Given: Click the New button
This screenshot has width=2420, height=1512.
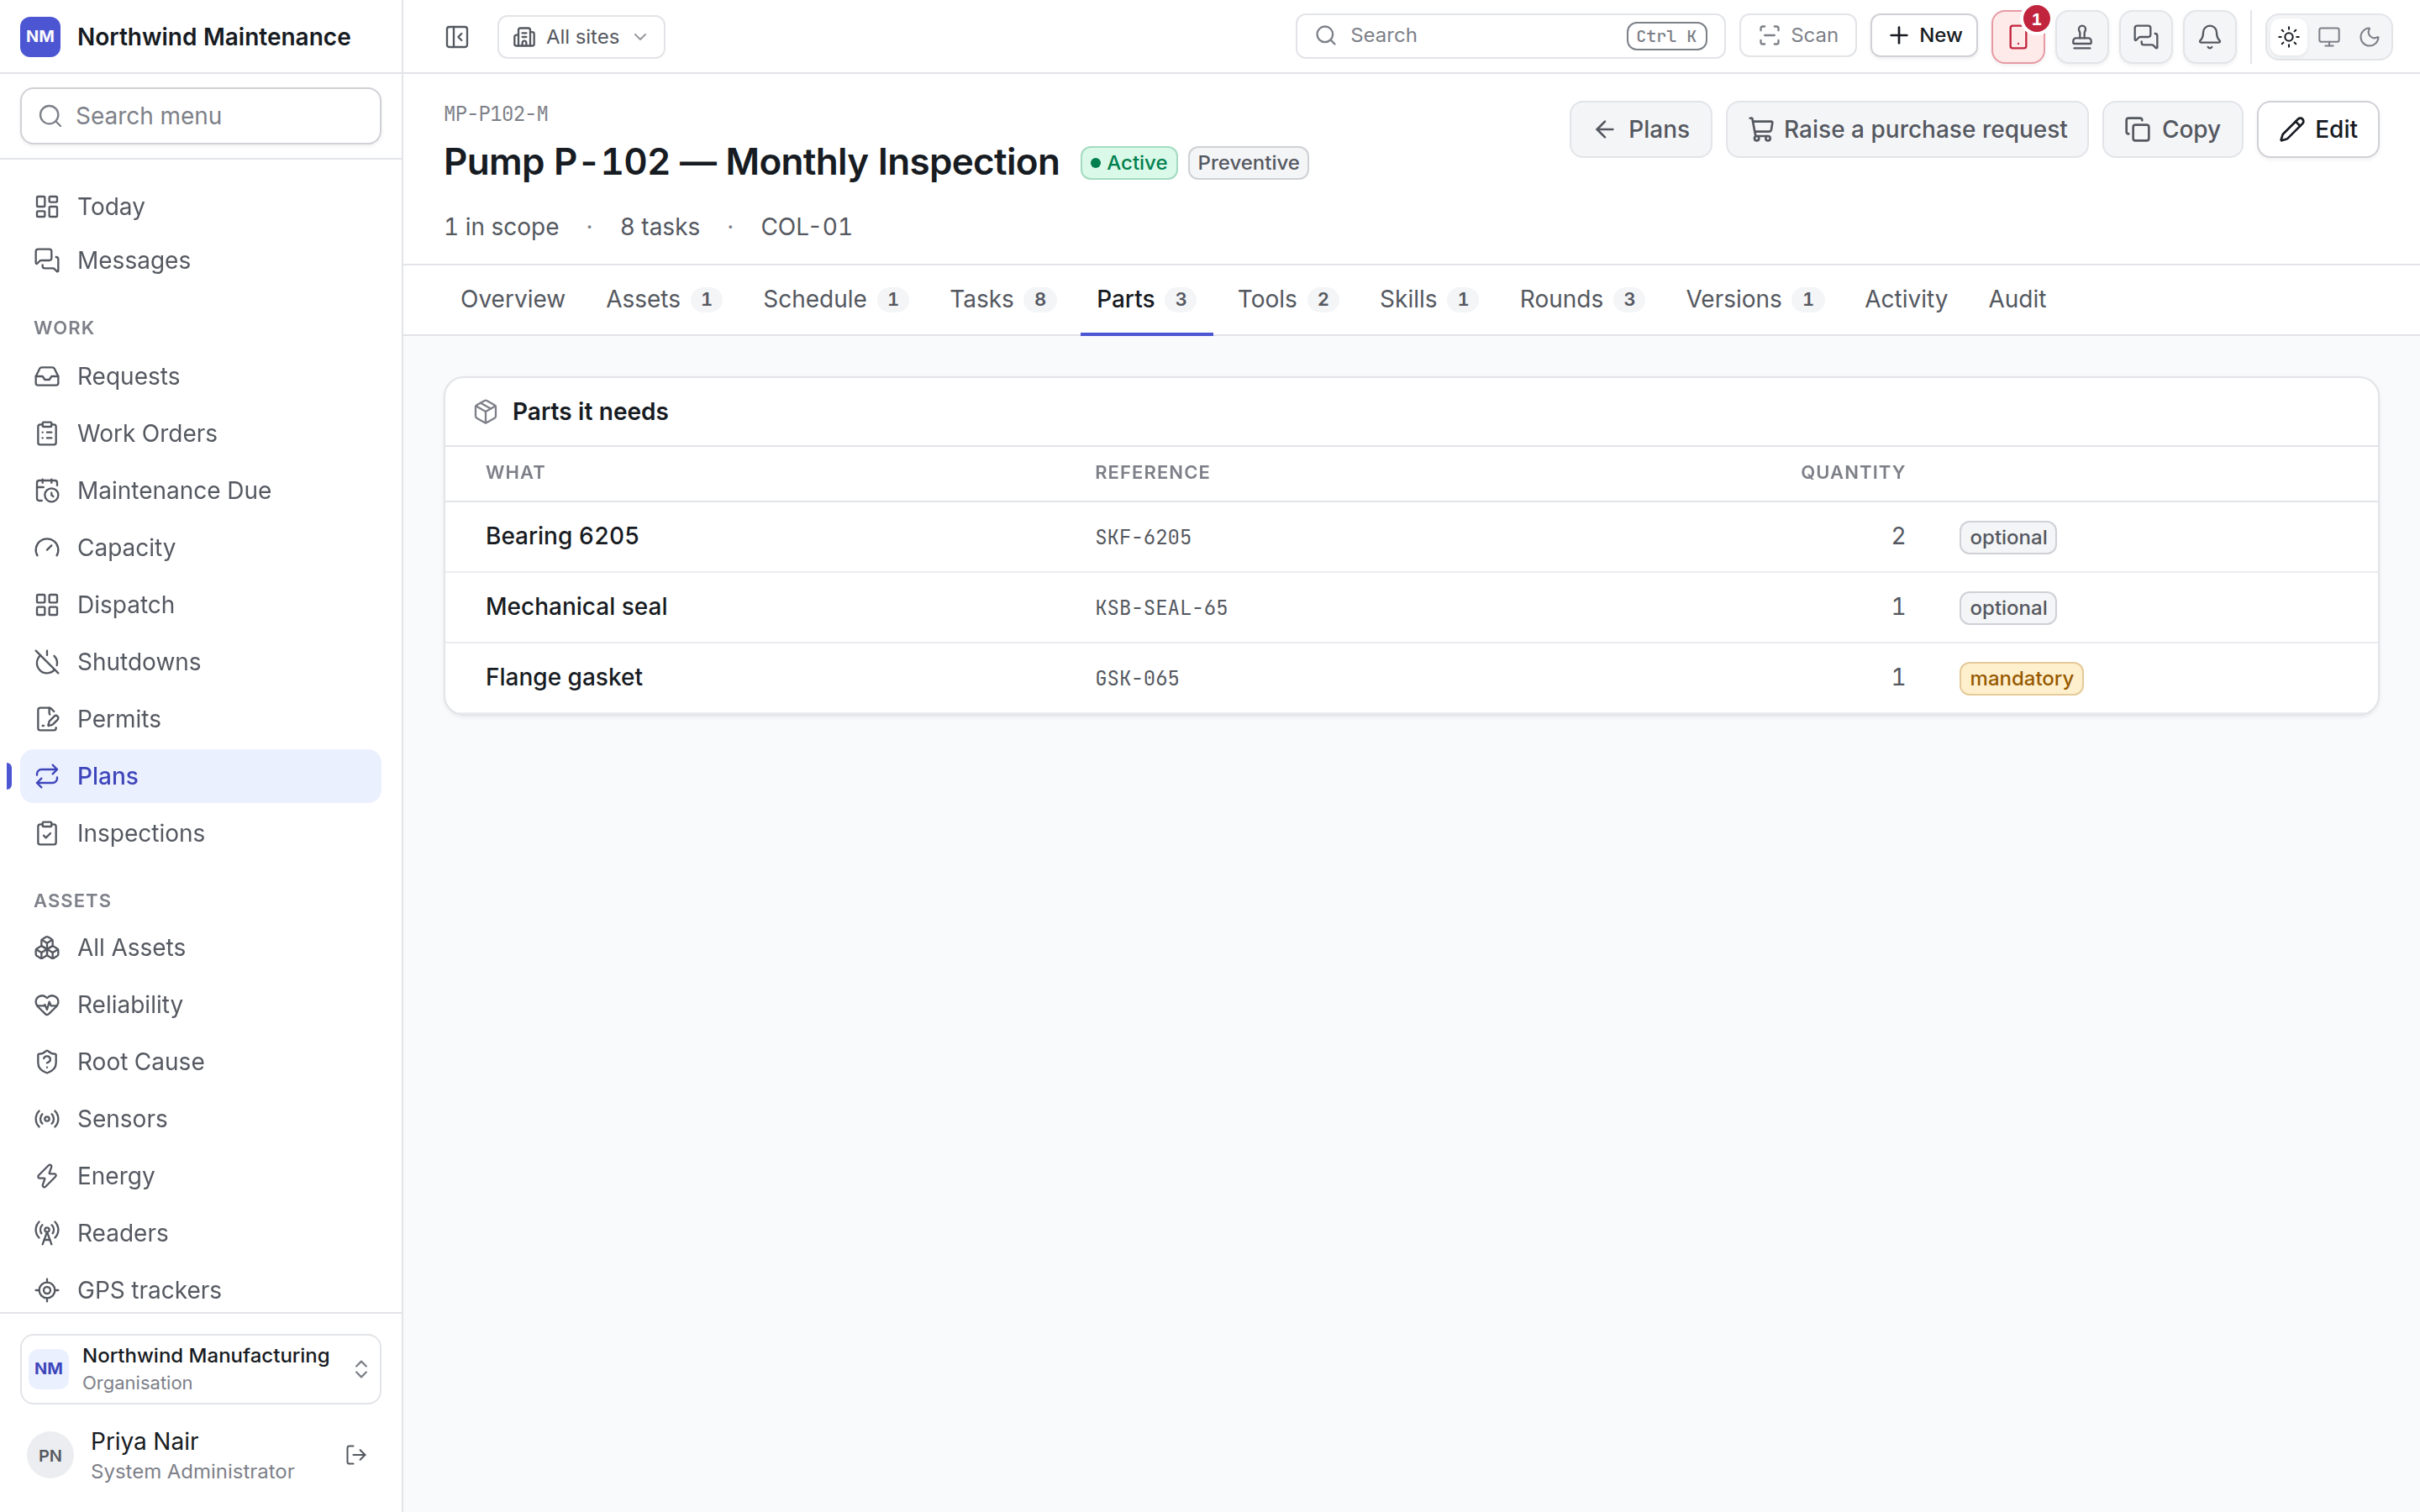Looking at the screenshot, I should click(1924, 36).
